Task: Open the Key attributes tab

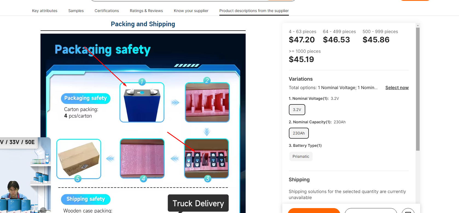Action: coord(45,11)
